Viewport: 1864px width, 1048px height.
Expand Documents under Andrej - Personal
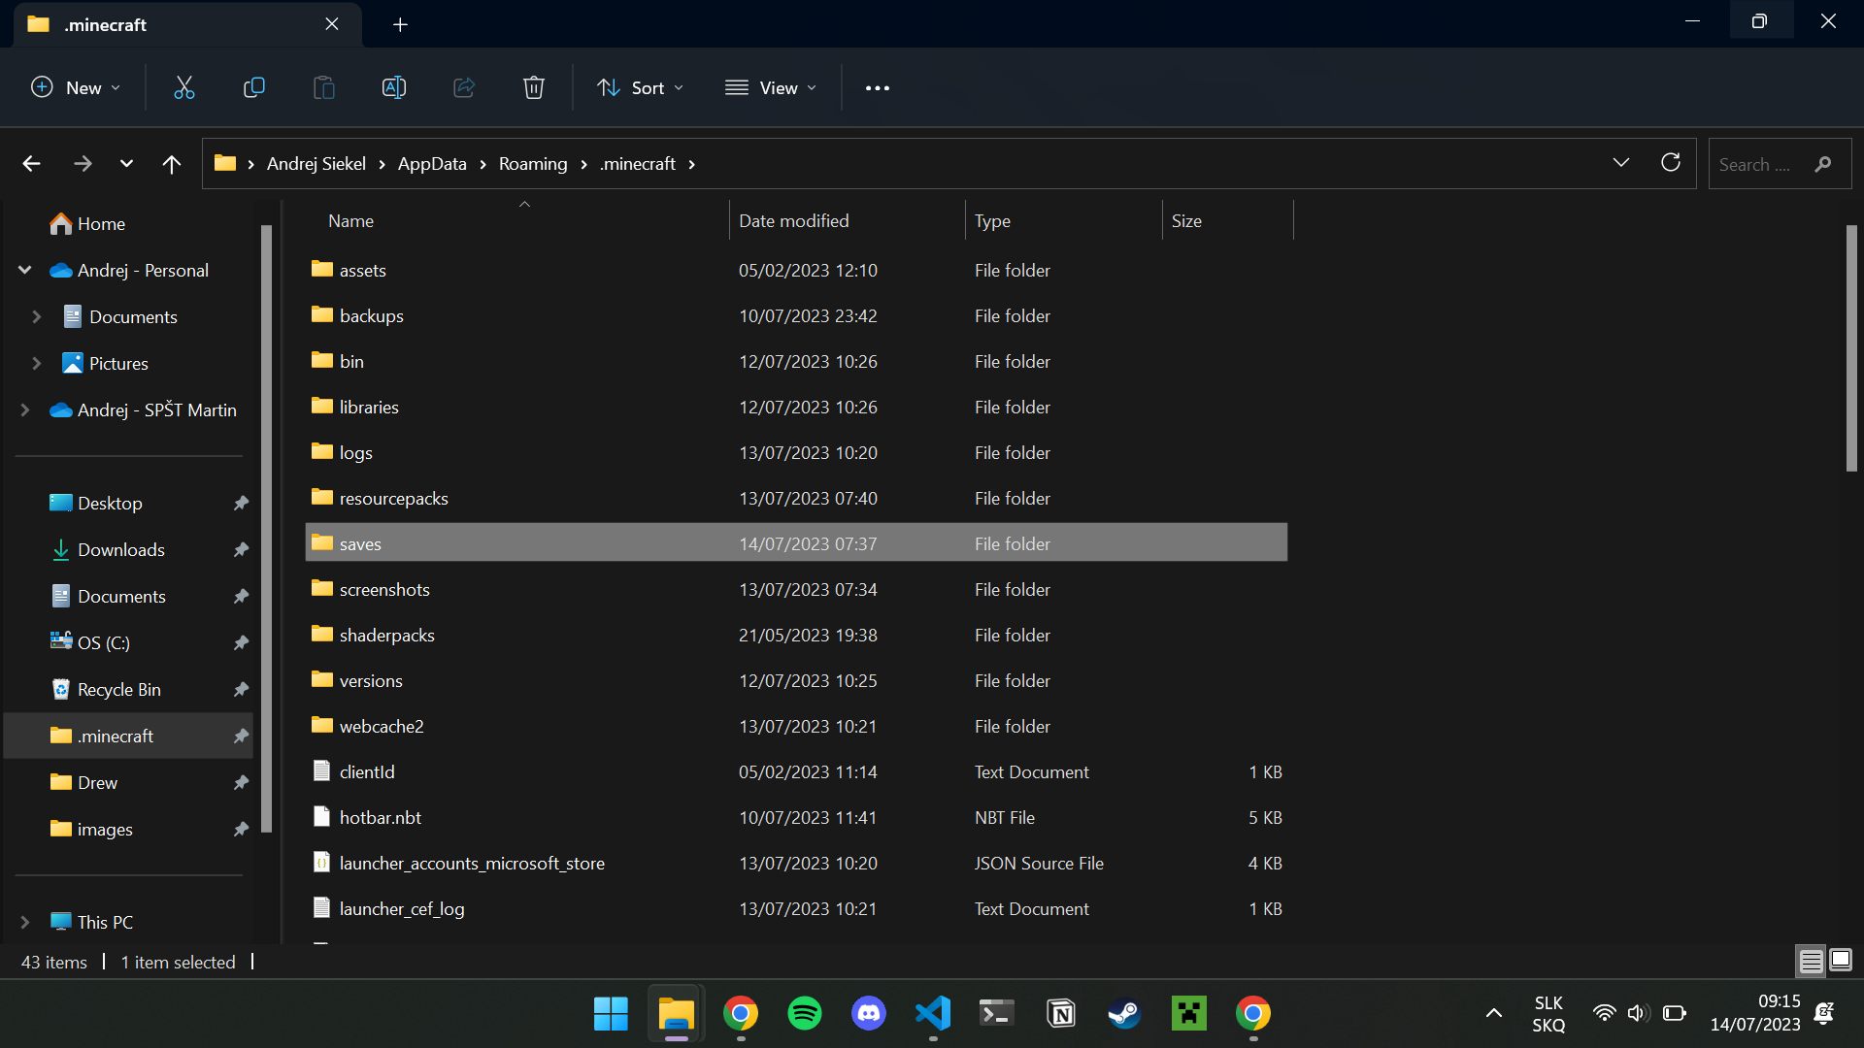point(37,317)
